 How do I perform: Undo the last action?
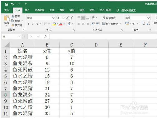(12, 4)
